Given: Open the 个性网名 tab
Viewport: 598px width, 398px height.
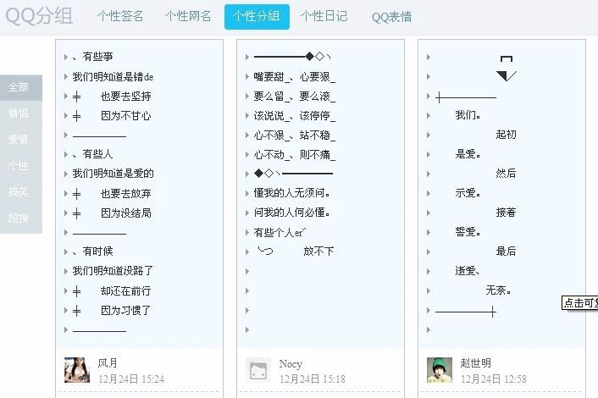Looking at the screenshot, I should click(188, 16).
